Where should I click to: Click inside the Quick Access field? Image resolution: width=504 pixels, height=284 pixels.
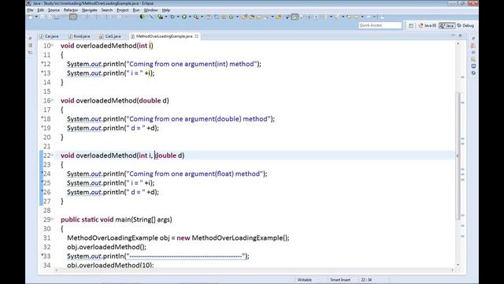pyautogui.click(x=380, y=25)
